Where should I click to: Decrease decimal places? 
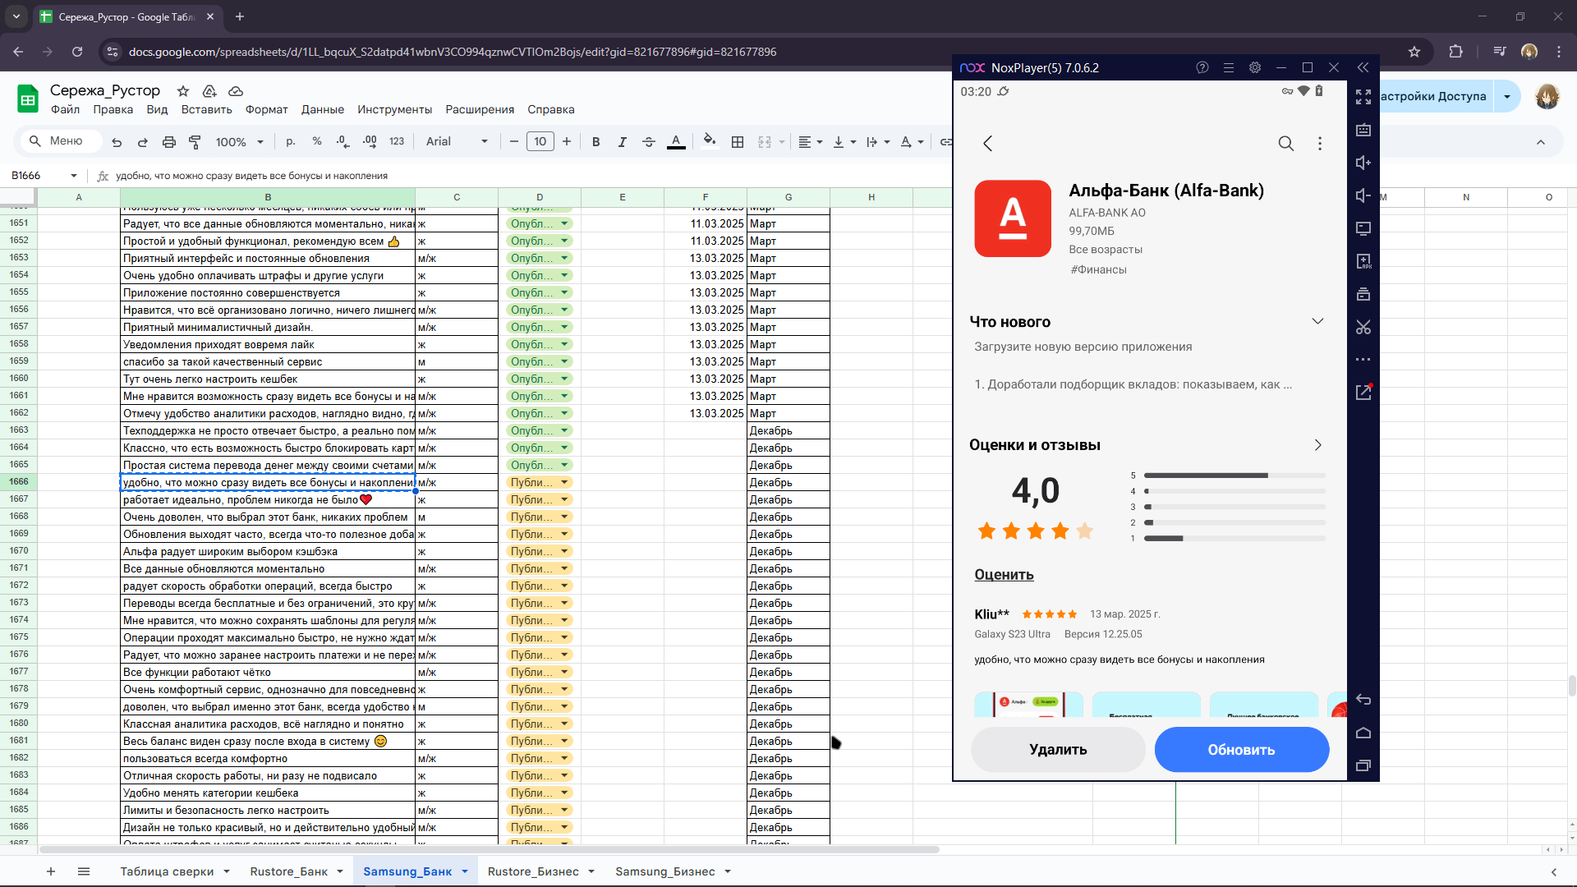[x=343, y=141]
